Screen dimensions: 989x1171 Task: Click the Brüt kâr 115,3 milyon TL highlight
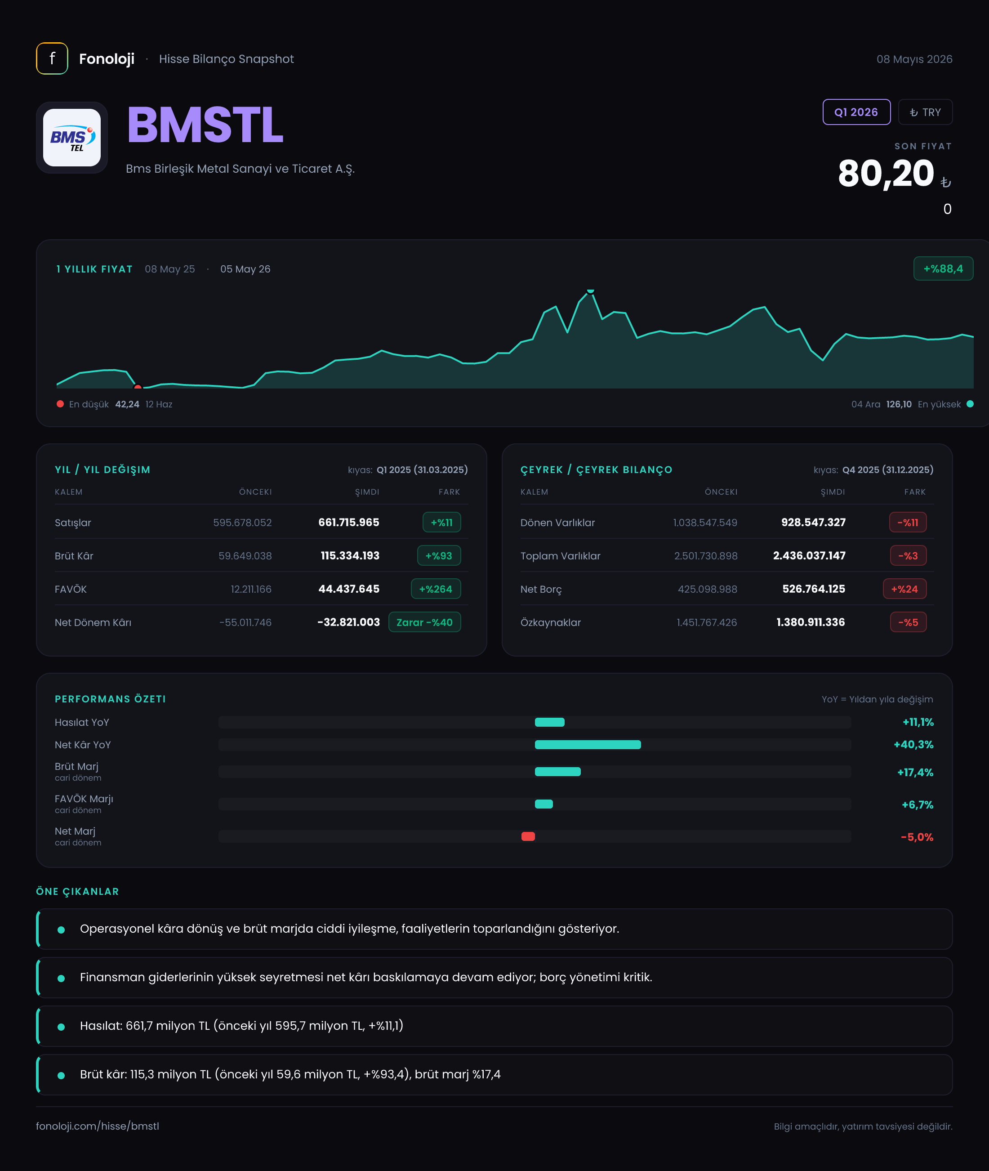point(494,1074)
